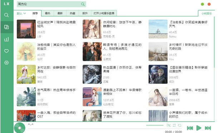The image size is (218, 133).
Task: Open the 乡村之旅 playlist cover
Action: [26, 74]
